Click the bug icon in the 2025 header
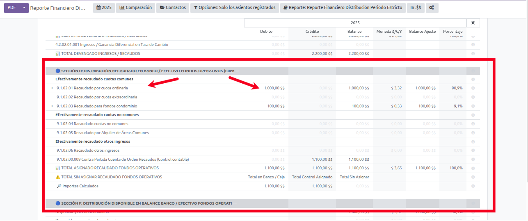Image resolution: width=528 pixels, height=221 pixels. (x=473, y=23)
